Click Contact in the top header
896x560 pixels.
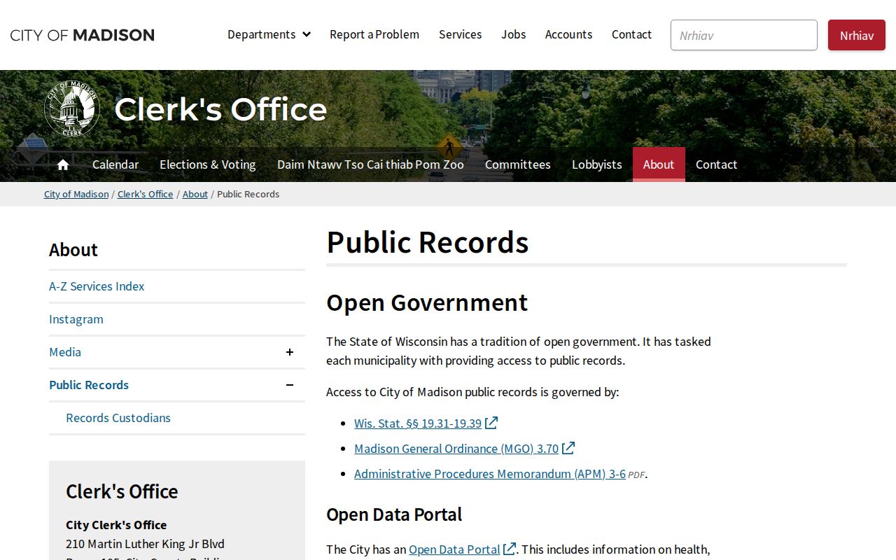pos(631,34)
